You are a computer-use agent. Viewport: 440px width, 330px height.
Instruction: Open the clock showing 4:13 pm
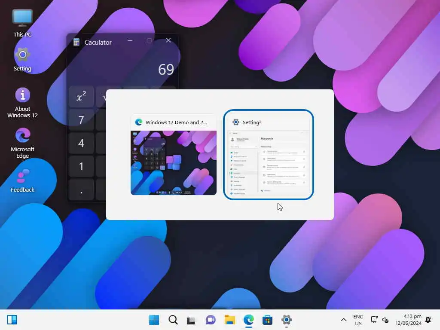click(x=408, y=320)
